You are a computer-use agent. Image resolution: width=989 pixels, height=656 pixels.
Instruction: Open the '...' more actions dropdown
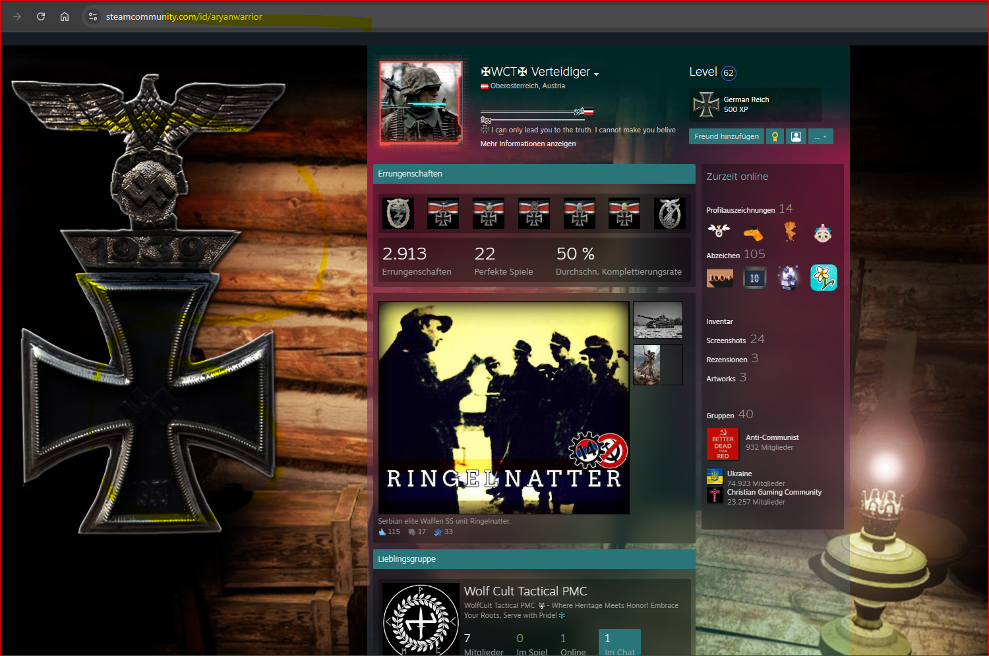click(x=820, y=136)
